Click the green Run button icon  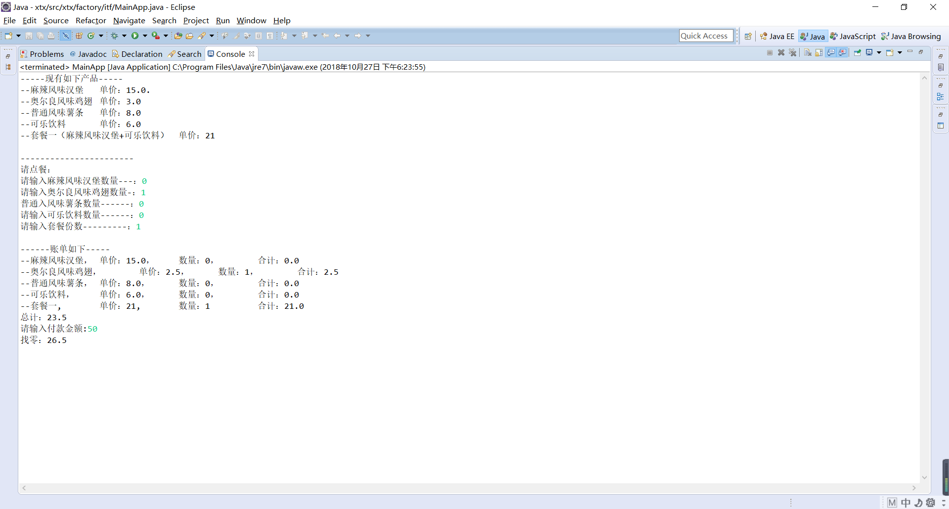click(135, 36)
